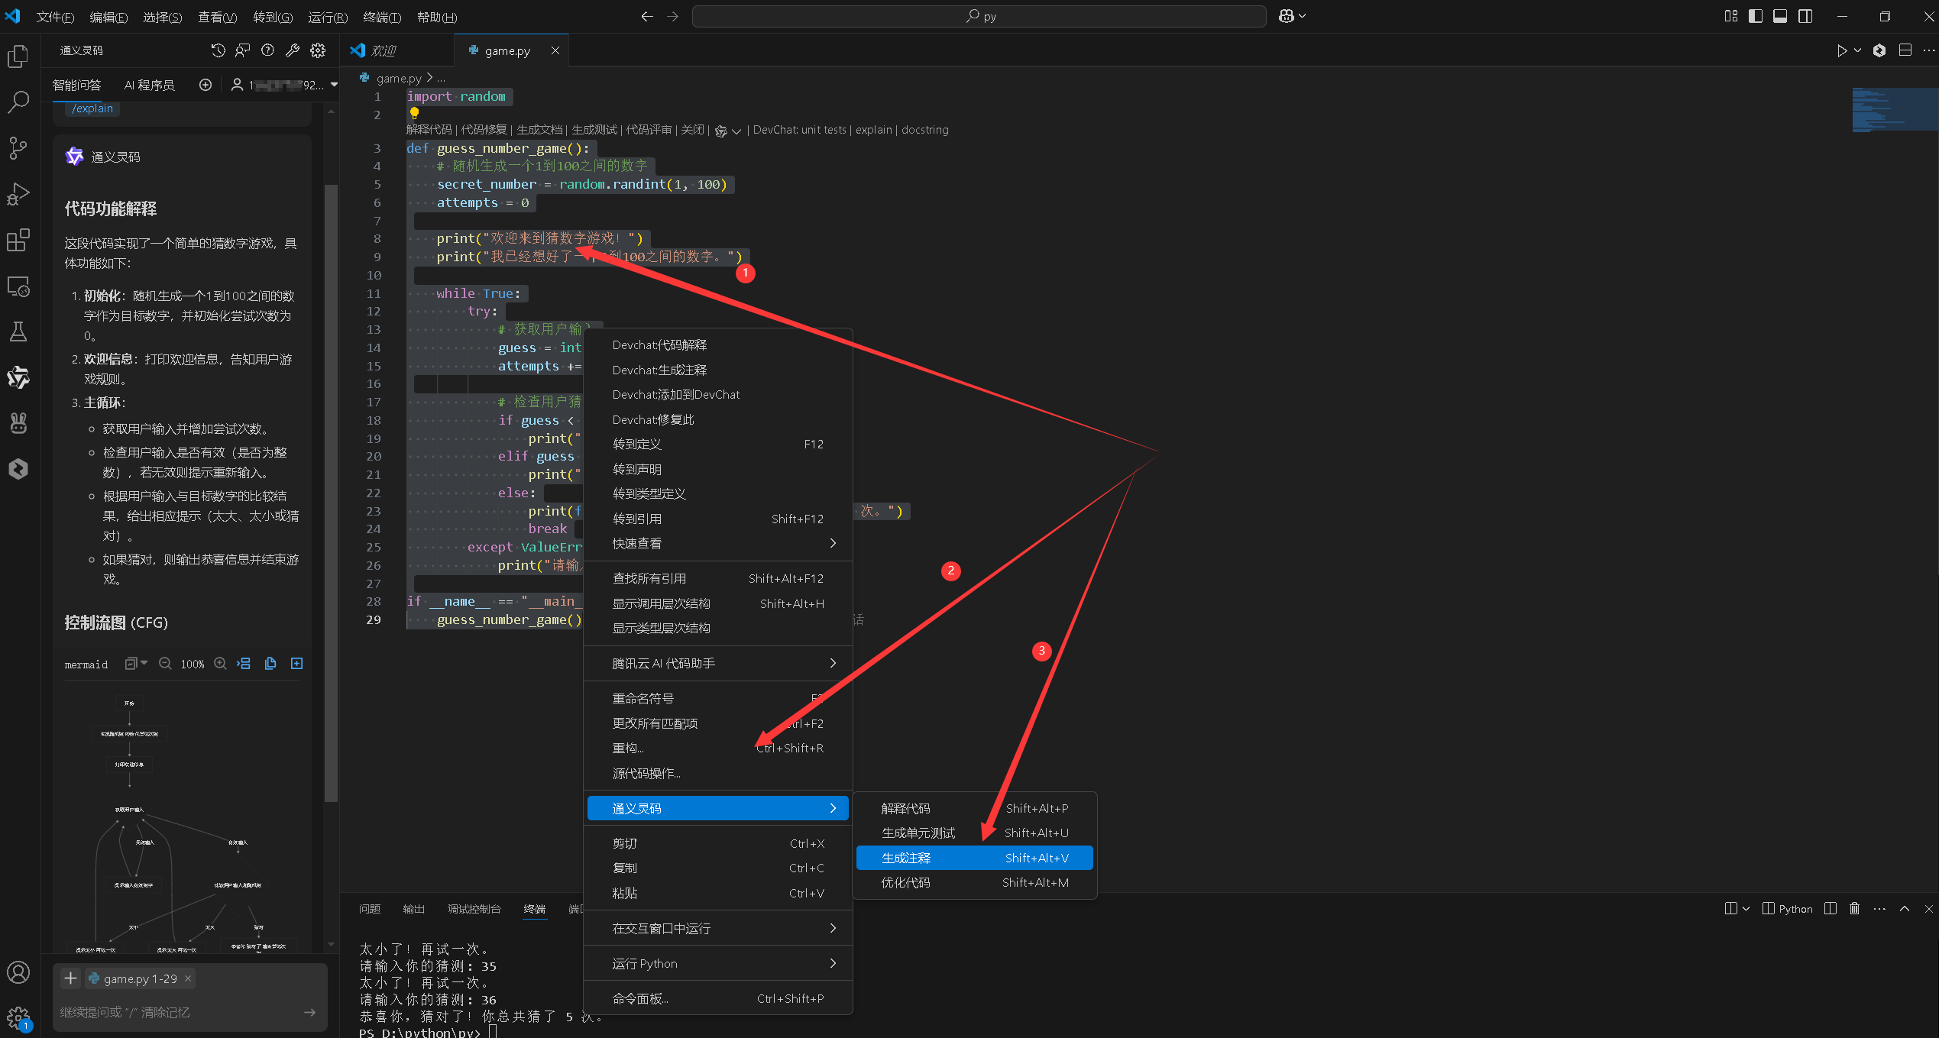Screen dimensions: 1939x1038
Task: Open run button dropdown arrow
Action: [x=1857, y=50]
